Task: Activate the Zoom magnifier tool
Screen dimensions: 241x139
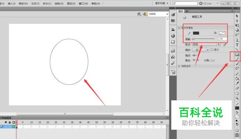Action: [x=237, y=98]
